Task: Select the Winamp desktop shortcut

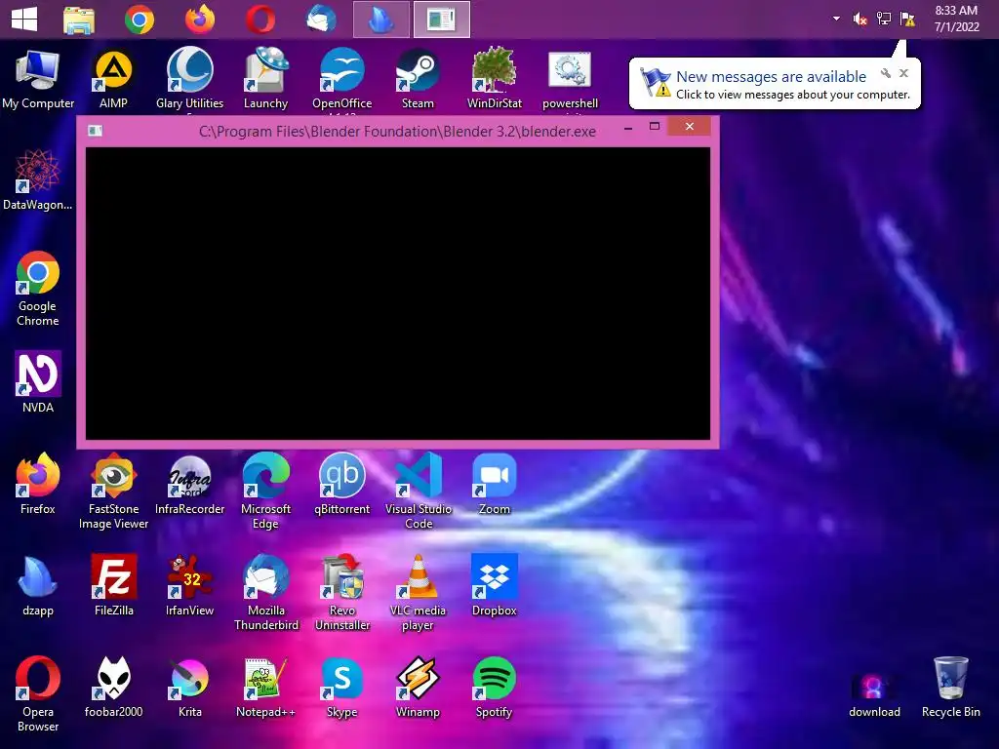Action: coord(418,687)
